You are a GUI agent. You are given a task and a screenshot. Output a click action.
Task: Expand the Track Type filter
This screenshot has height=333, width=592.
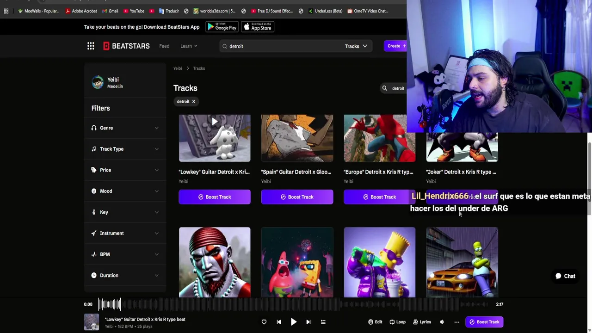point(125,149)
